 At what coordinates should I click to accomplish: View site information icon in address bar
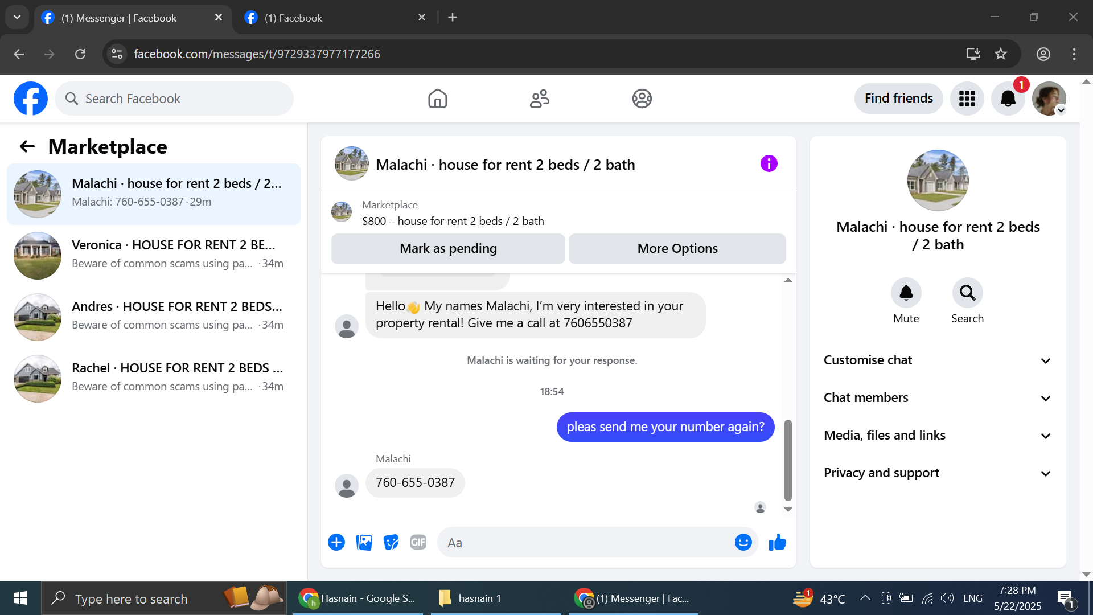tap(117, 54)
